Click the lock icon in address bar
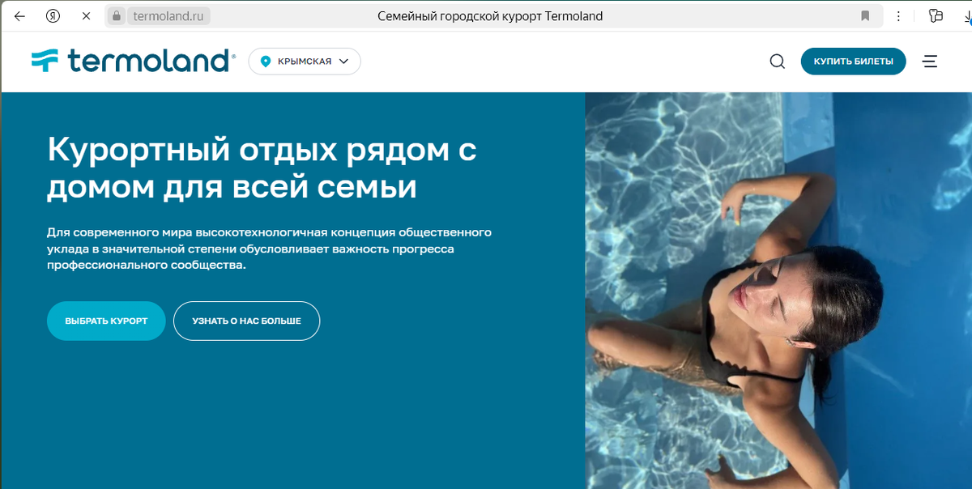972x489 pixels. coord(117,16)
